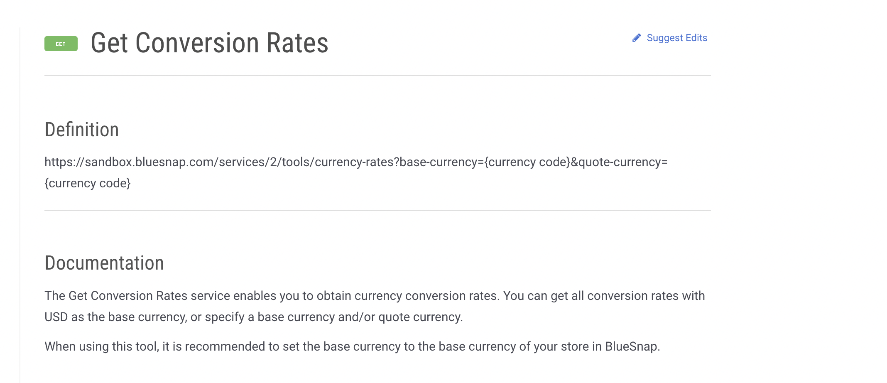Click the Documentation section heading

click(104, 263)
